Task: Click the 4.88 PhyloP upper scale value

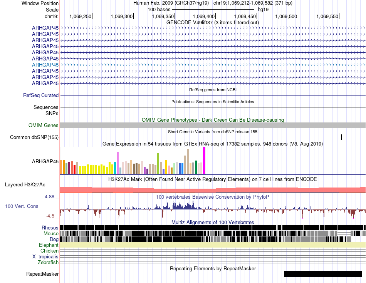Action: [x=49, y=197]
